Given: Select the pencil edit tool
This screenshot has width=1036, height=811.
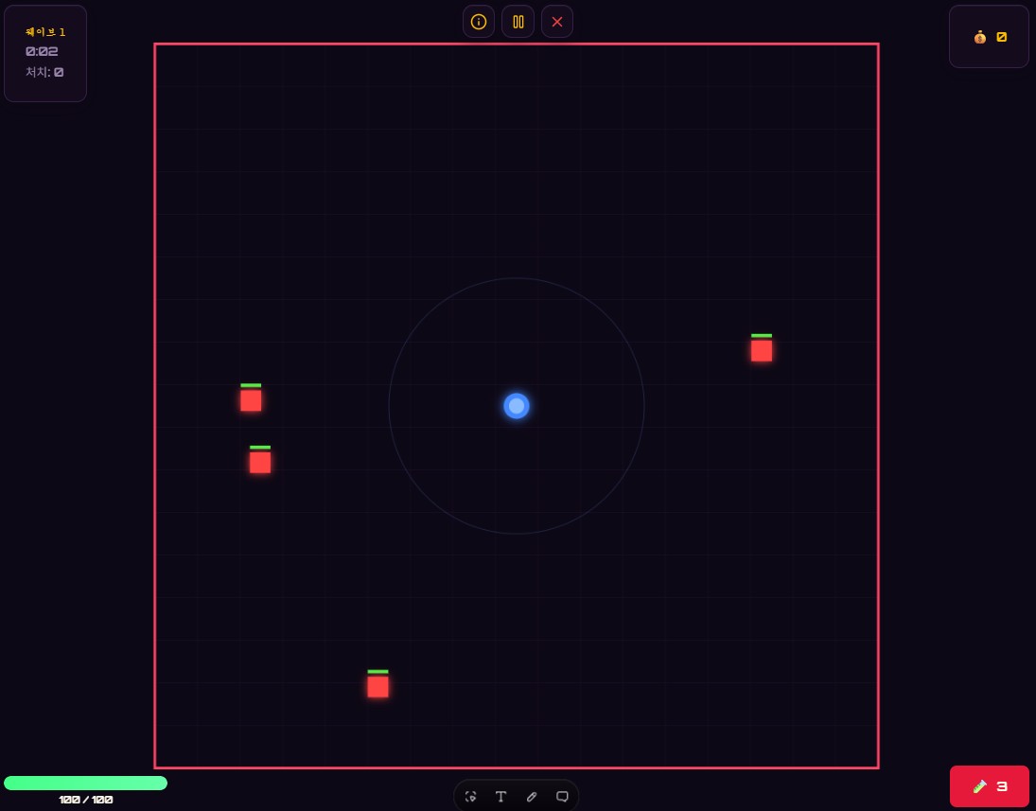Looking at the screenshot, I should [532, 797].
